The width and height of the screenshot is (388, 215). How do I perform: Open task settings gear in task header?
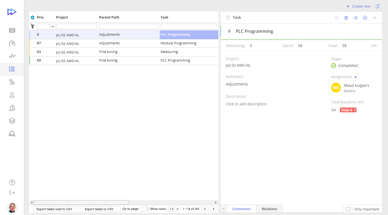click(365, 18)
